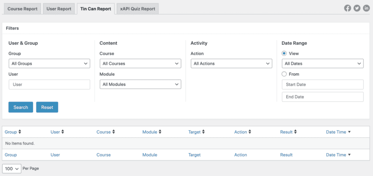Click the Module link in table footer

(150, 155)
